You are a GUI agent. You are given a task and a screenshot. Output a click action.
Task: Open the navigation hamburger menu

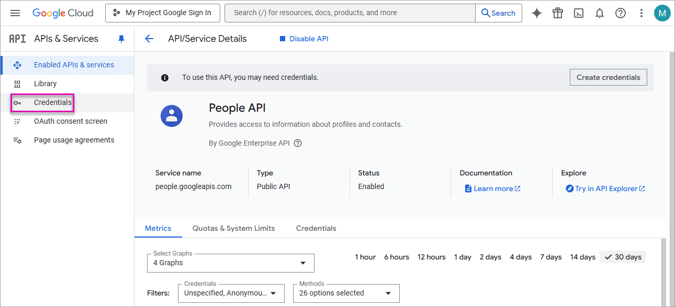[15, 13]
